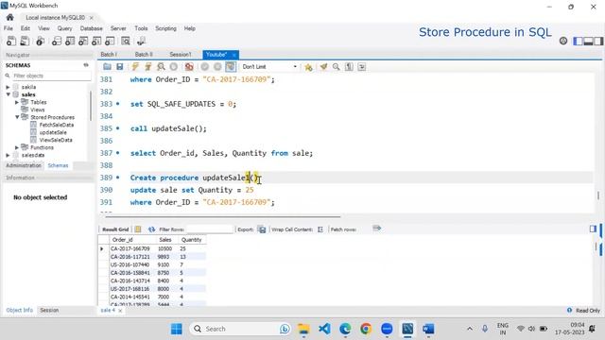Open the Windows Start menu
The width and height of the screenshot is (605, 340).
click(x=177, y=329)
